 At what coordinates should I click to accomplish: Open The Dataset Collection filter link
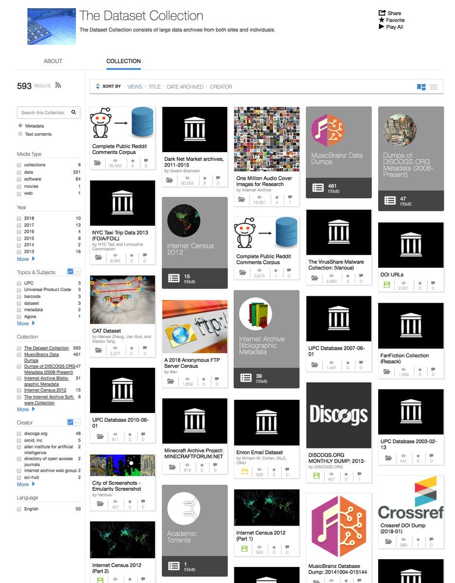pos(47,348)
